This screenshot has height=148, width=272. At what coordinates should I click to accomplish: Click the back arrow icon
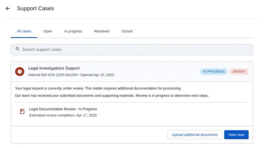(x=8, y=8)
